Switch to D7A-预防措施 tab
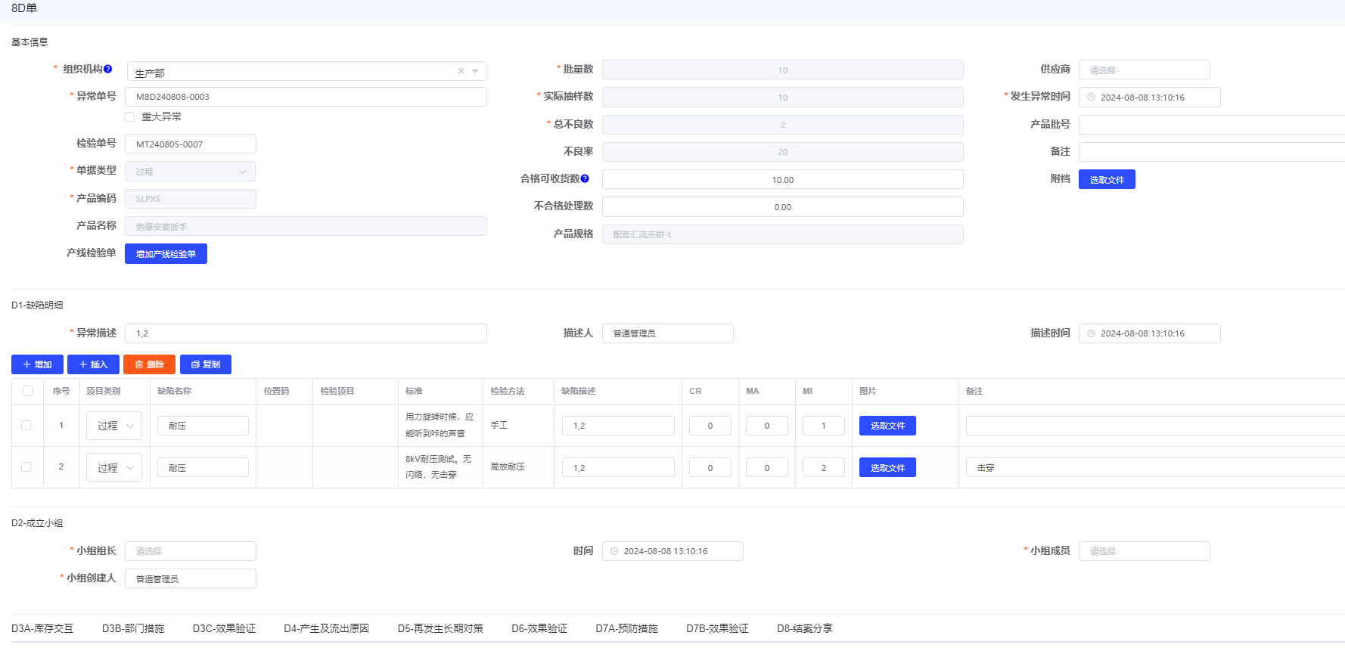This screenshot has width=1345, height=654. coord(626,628)
